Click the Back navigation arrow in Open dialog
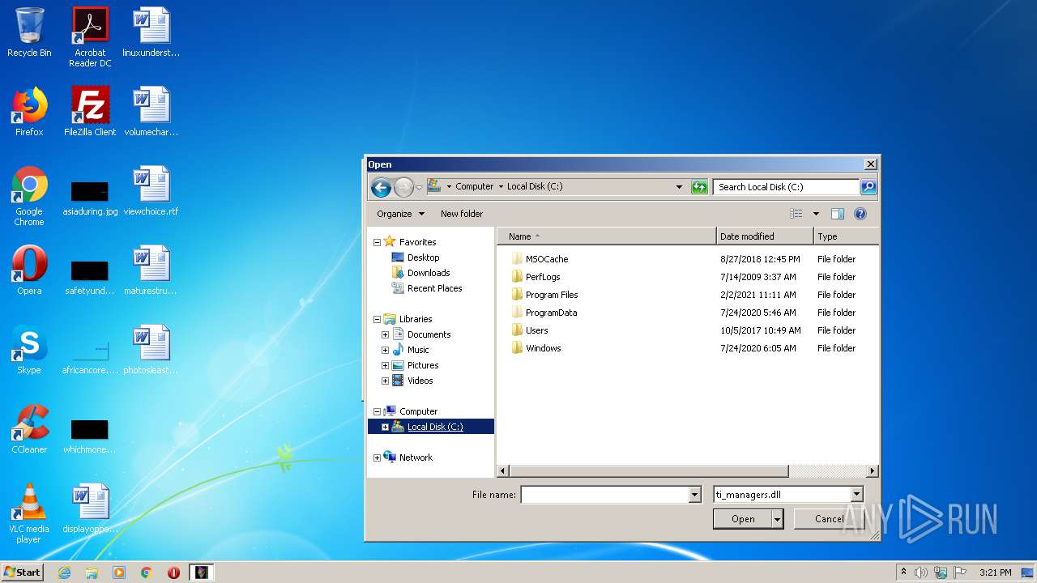 coord(381,187)
